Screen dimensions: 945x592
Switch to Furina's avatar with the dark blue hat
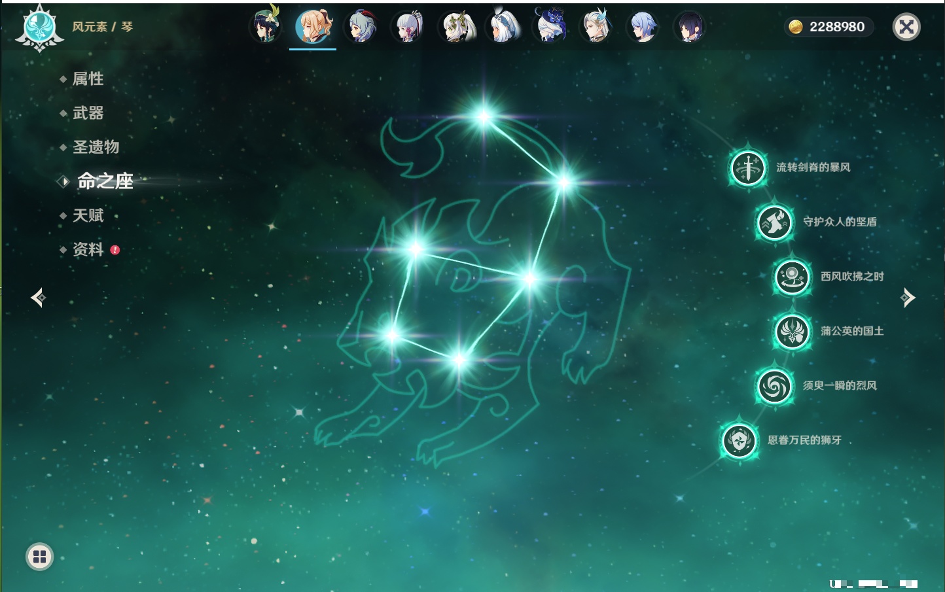[x=550, y=27]
